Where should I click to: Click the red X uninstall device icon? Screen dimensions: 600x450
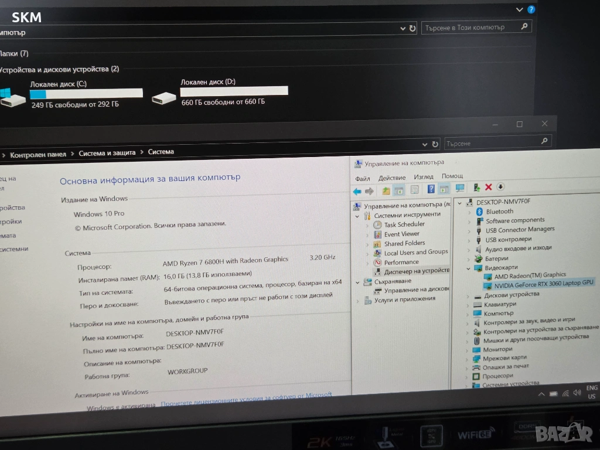pos(488,187)
